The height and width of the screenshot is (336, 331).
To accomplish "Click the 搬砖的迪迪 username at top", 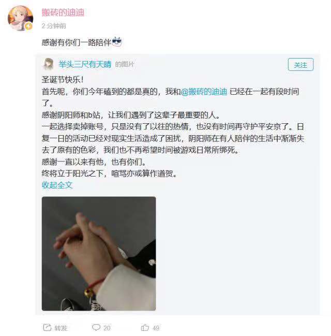I will (63, 12).
